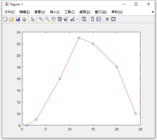Open the 工具(T) menu
The width and height of the screenshot is (157, 140).
[x=70, y=12]
